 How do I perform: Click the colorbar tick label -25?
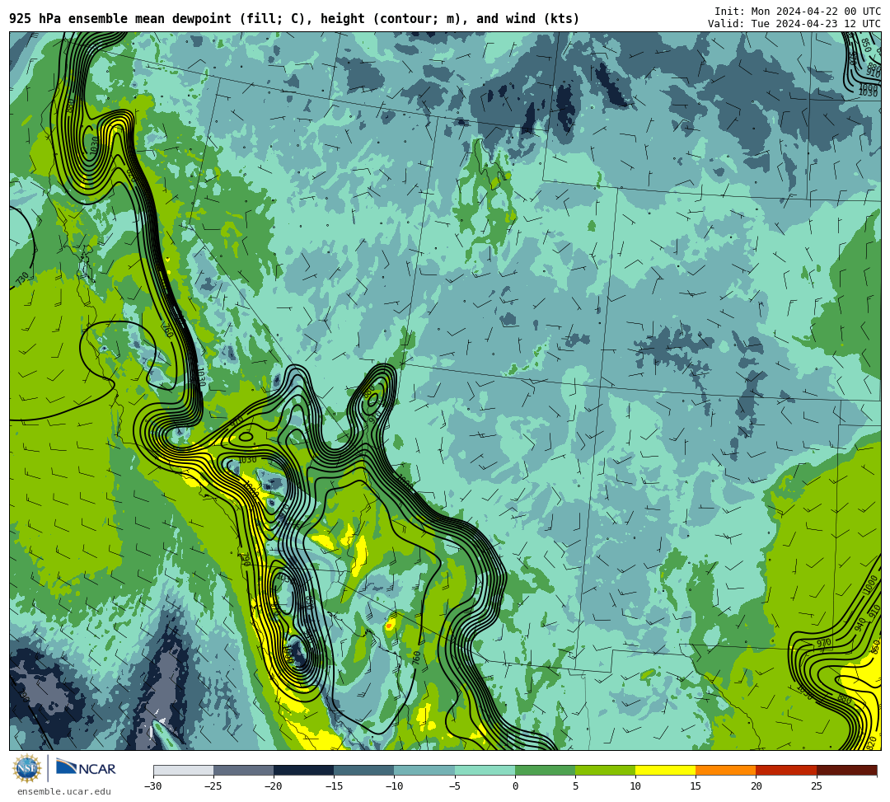[213, 786]
